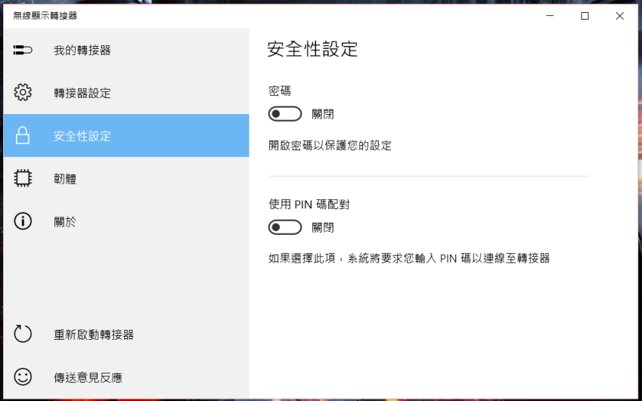The image size is (642, 401).
Task: Click the adapter plug icon in sidebar
Action: [x=23, y=51]
